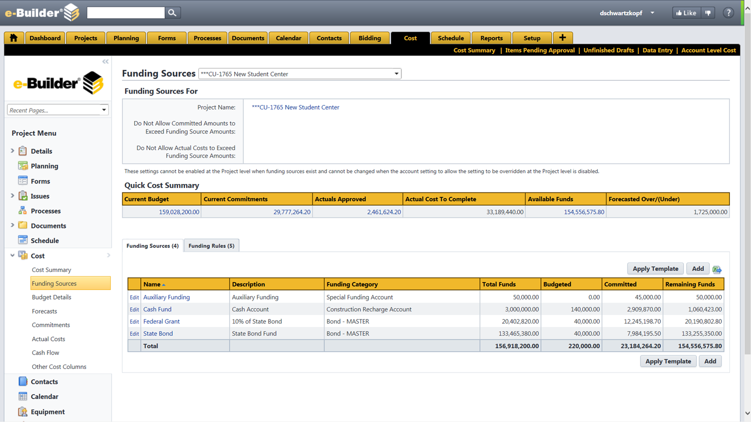Click the Equipment icon in Project Menu
This screenshot has width=751, height=422.
click(23, 411)
